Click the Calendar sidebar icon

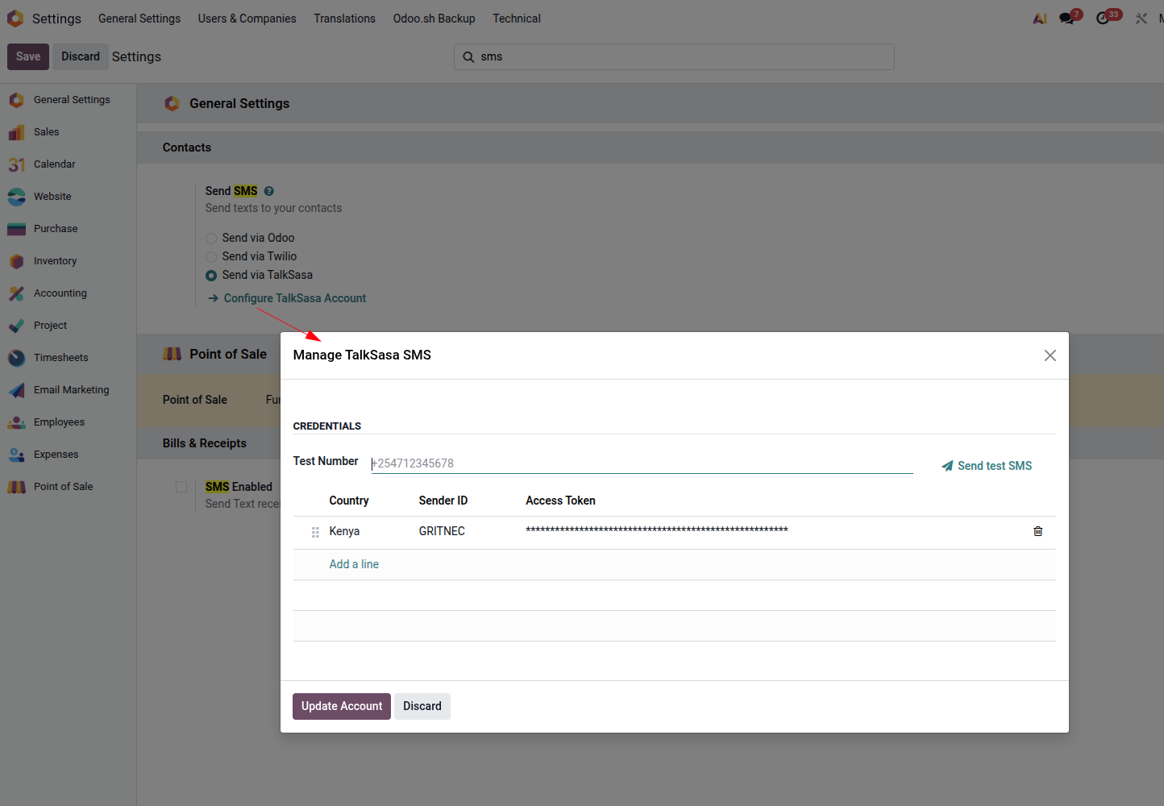click(x=16, y=164)
